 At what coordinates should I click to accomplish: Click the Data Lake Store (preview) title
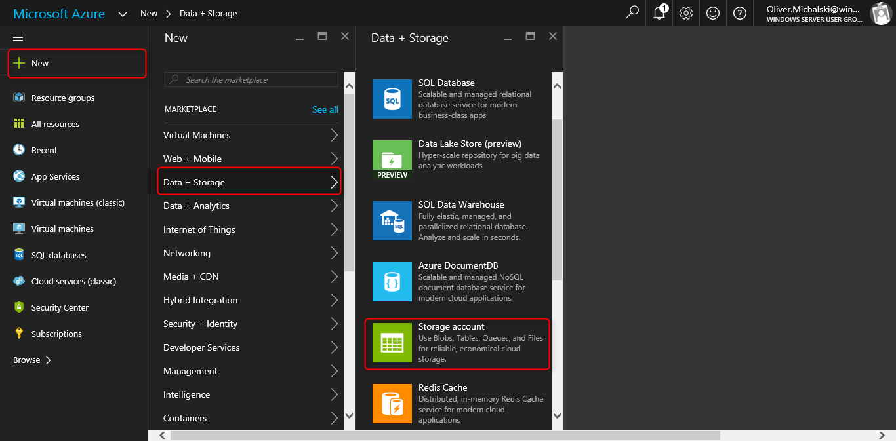coord(470,144)
